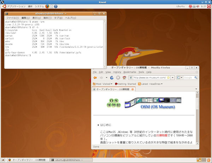Open terminal 表示(V) menu
The width and height of the screenshot is (212, 163).
pos(36,18)
